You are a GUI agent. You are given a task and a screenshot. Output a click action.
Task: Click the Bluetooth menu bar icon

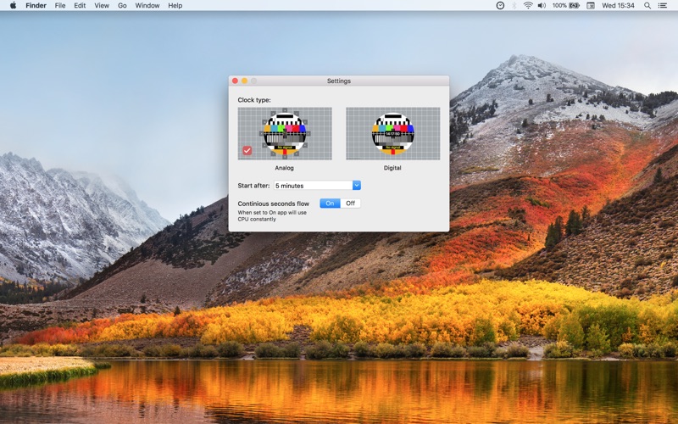[x=514, y=5]
